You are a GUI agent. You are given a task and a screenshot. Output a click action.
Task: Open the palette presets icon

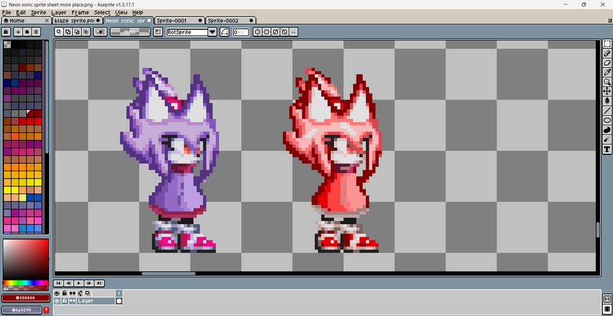(27, 31)
